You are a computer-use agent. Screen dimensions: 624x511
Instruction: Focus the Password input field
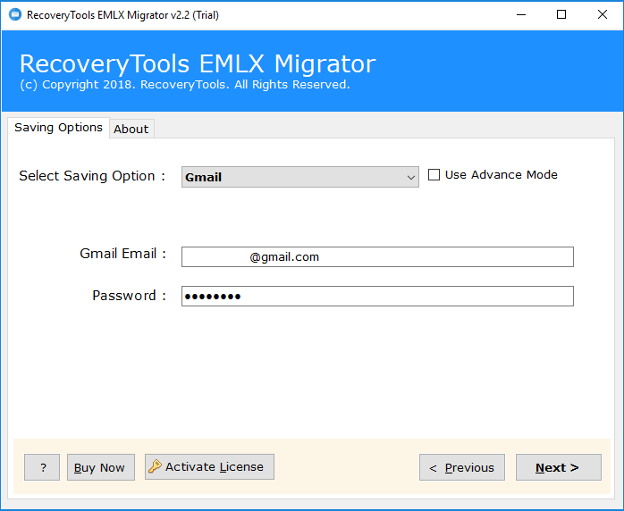pyautogui.click(x=377, y=297)
